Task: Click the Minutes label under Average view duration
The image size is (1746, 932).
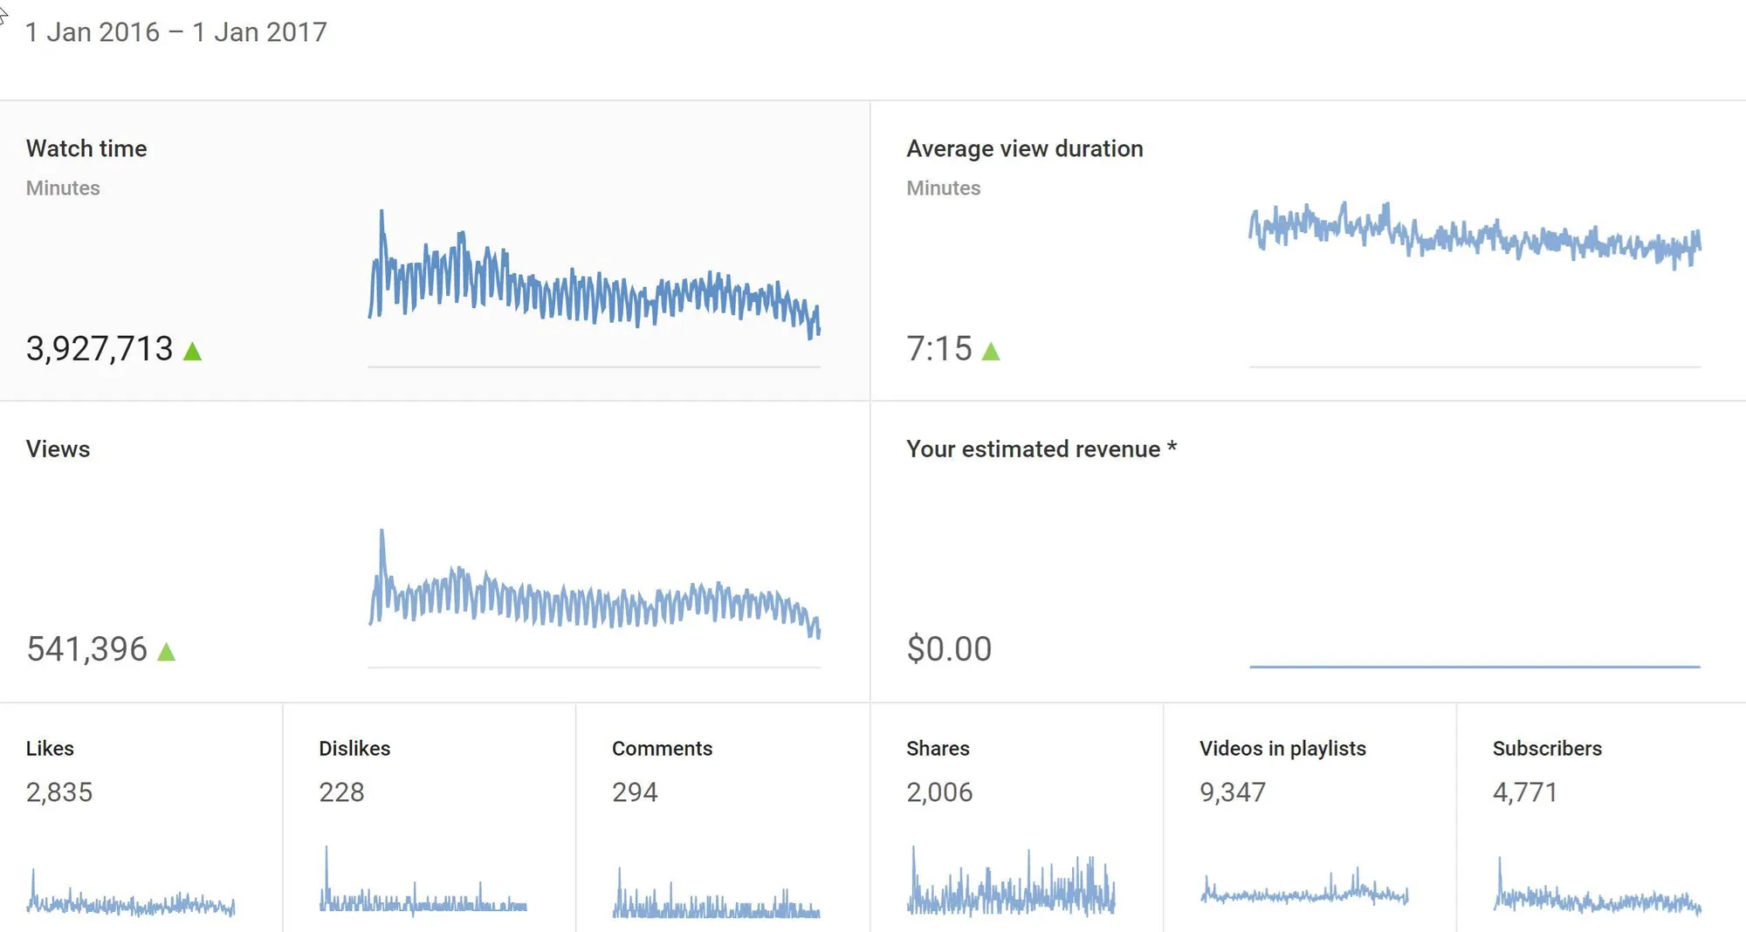Action: tap(944, 188)
